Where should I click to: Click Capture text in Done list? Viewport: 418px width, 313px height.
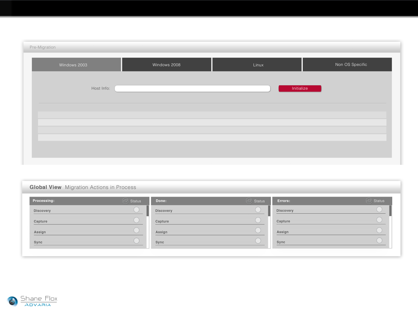[x=162, y=222]
